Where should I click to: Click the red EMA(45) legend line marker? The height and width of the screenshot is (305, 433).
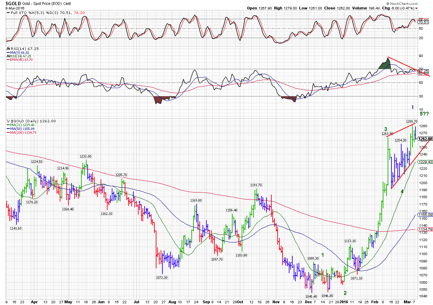(8, 60)
